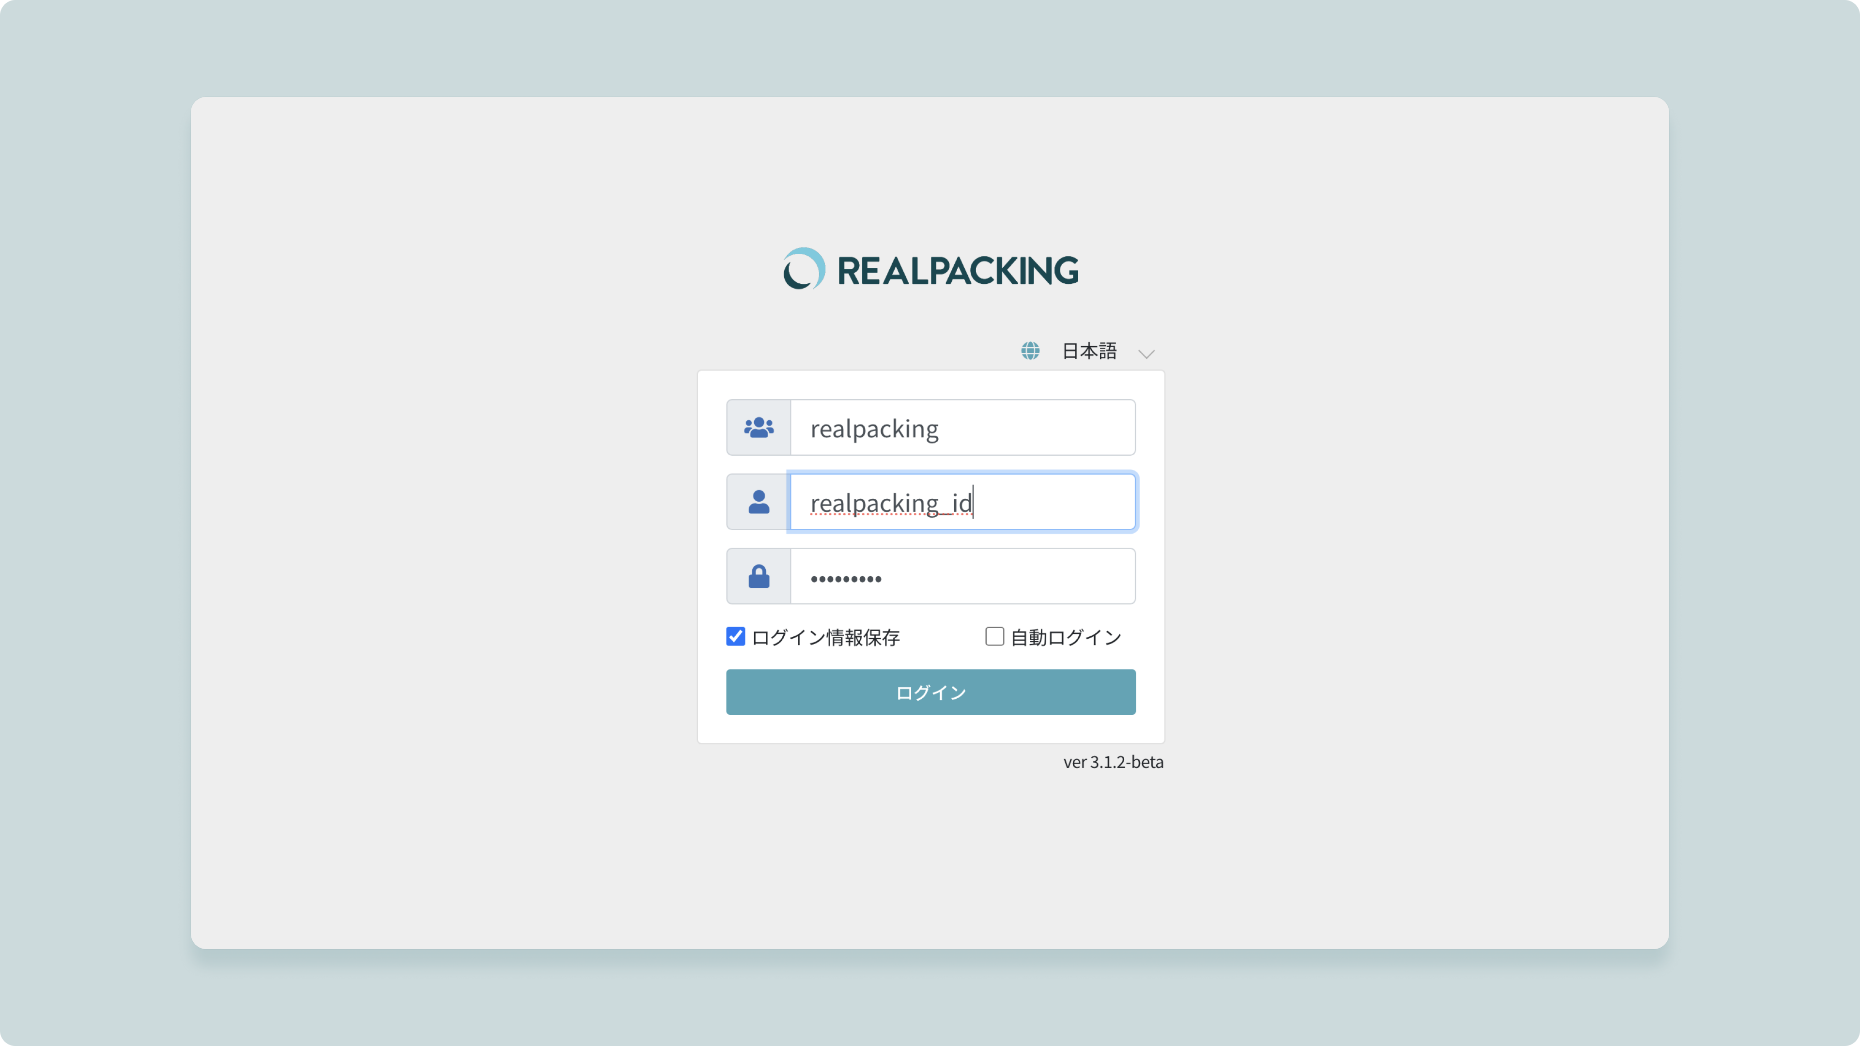This screenshot has width=1860, height=1046.
Task: Click the language dropdown chevron arrow
Action: [x=1146, y=354]
